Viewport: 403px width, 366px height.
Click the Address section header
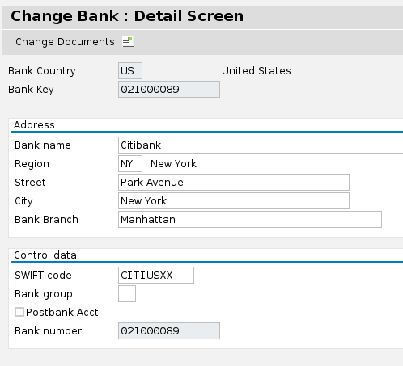pyautogui.click(x=34, y=125)
